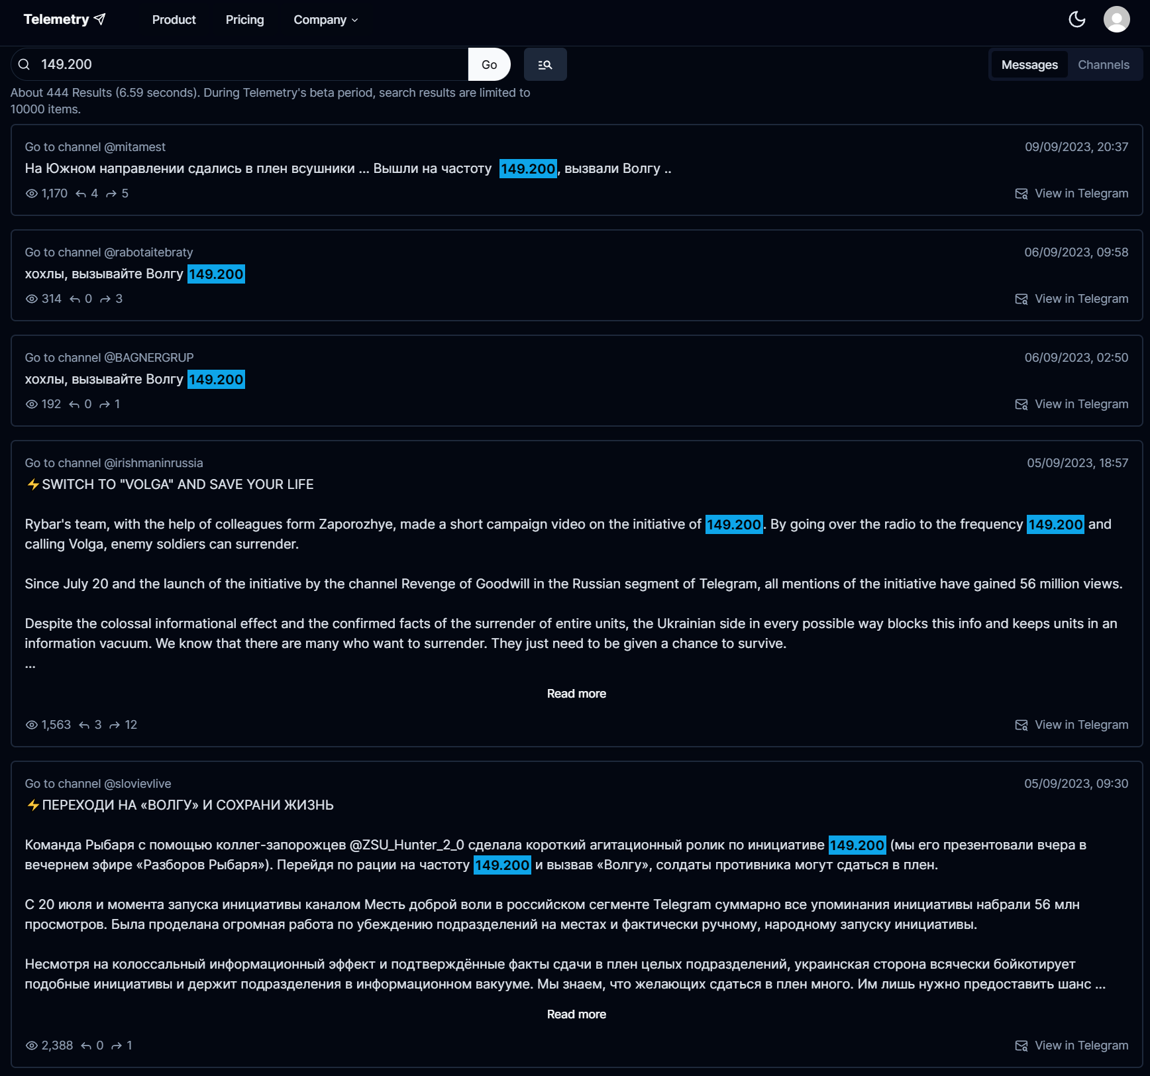Screen dimensions: 1150x1076
Task: View the @slovievlive message in Telegram
Action: (1071, 1045)
